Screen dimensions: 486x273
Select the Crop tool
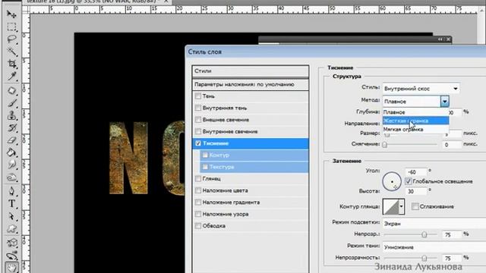[x=11, y=64]
